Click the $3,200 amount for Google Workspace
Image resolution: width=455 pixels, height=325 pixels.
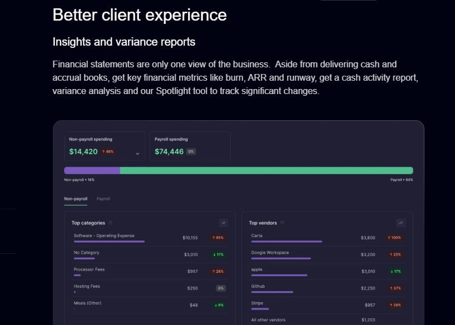click(368, 254)
